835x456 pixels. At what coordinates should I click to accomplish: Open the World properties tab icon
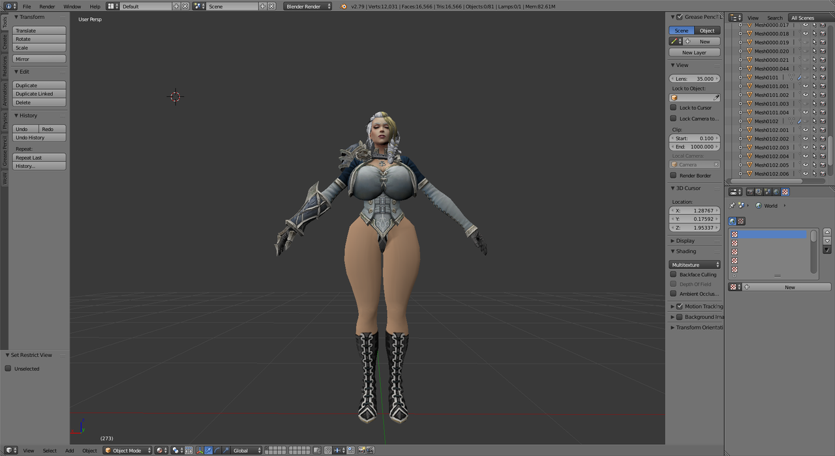[x=776, y=192]
